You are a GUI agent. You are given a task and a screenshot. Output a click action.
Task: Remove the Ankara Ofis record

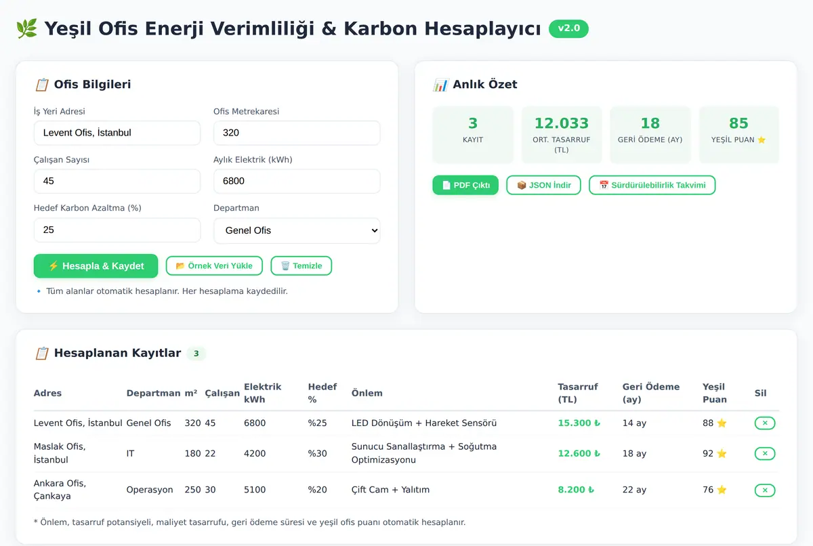(765, 490)
